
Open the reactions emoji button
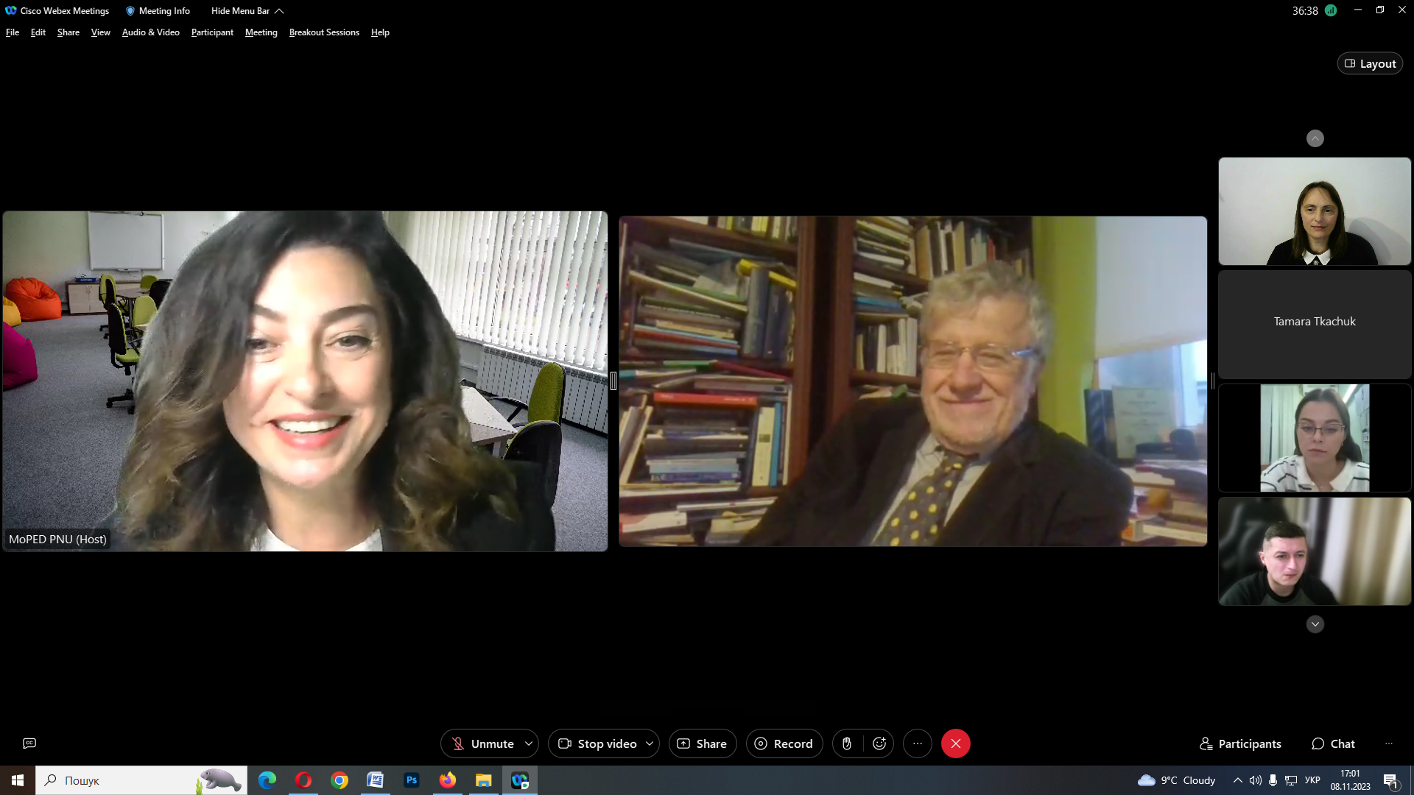879,743
